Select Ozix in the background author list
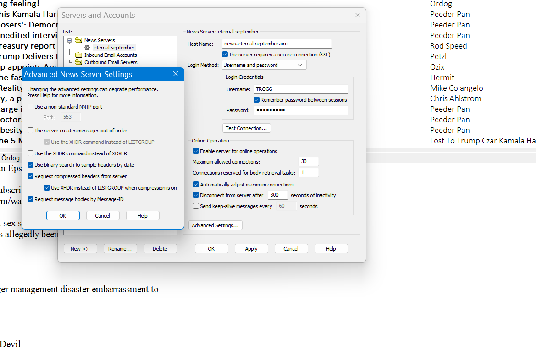 [x=437, y=67]
